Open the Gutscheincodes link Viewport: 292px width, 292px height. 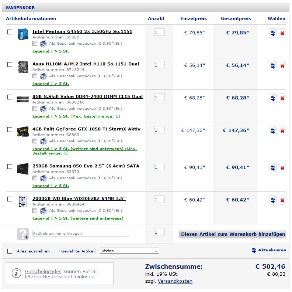point(43,271)
